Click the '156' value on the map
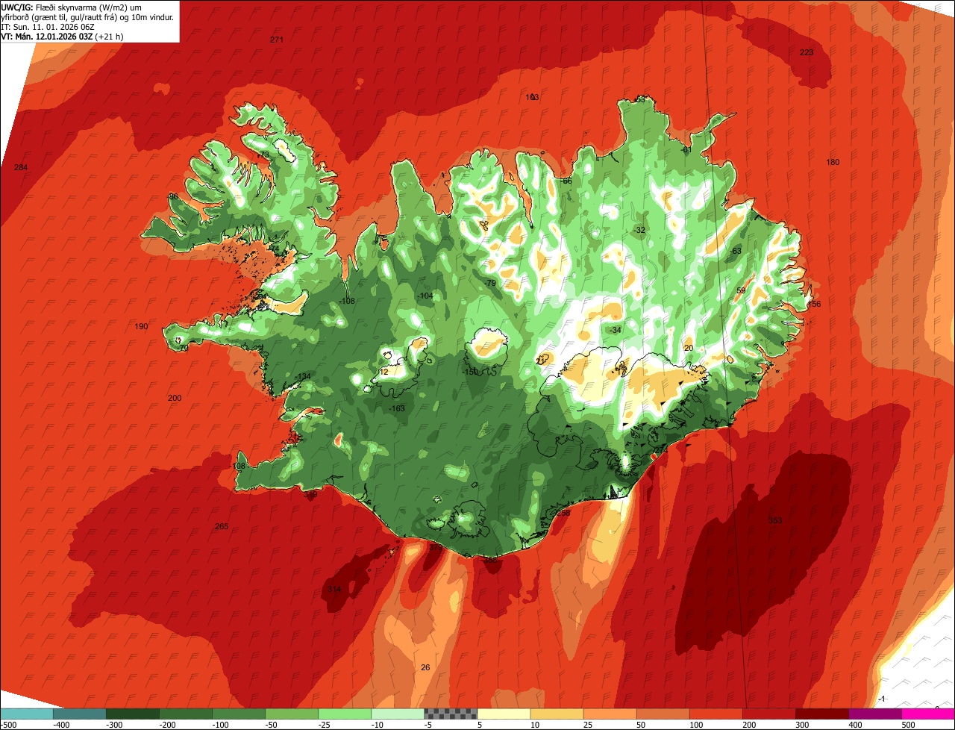The image size is (955, 730). 813,304
